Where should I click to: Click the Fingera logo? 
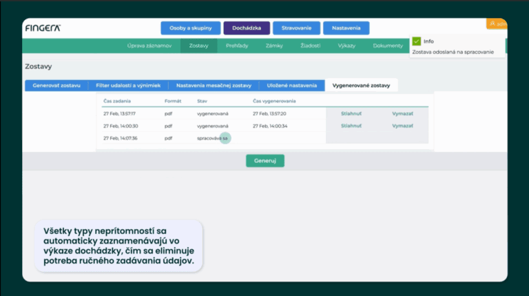tap(43, 28)
